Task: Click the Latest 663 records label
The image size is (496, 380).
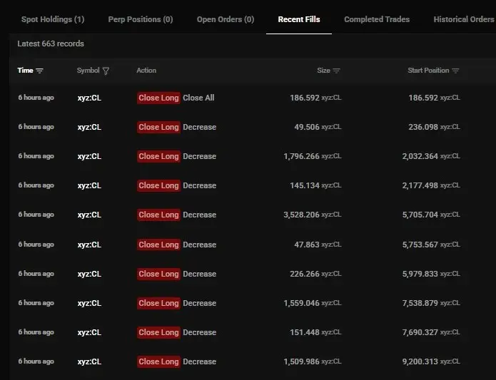Action: point(51,43)
